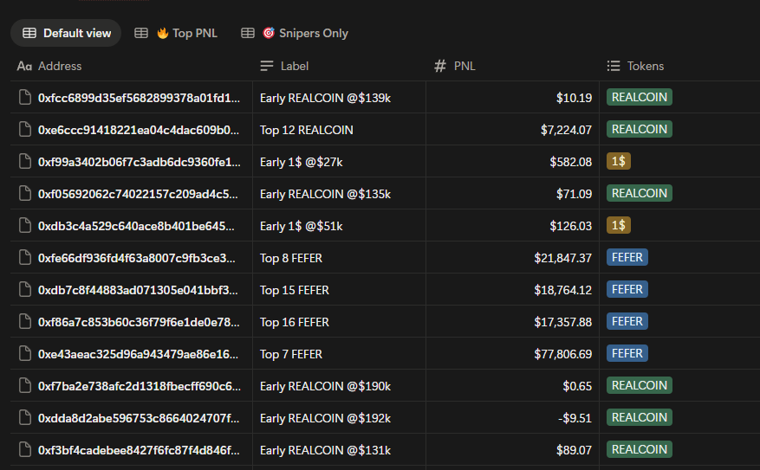Screen dimensions: 760x470
Task: Click the fire icon on Top PNL
Action: click(162, 33)
